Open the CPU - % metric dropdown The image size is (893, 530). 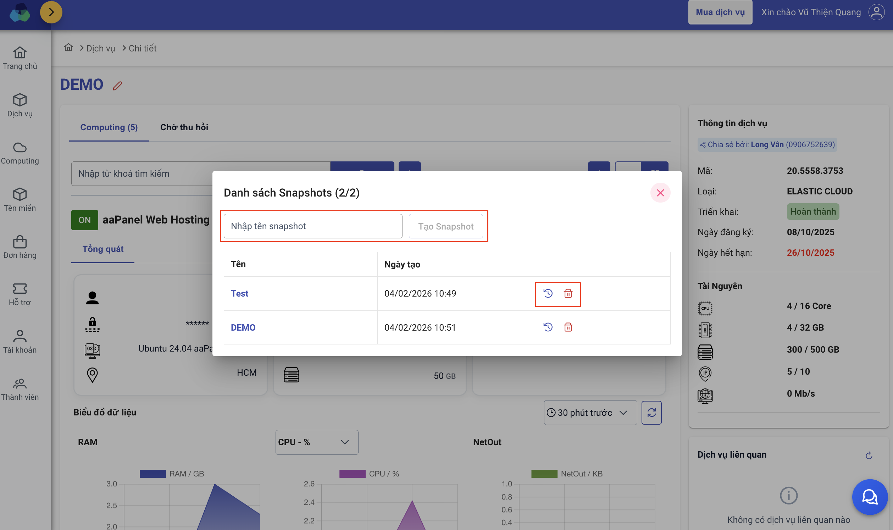pyautogui.click(x=316, y=442)
